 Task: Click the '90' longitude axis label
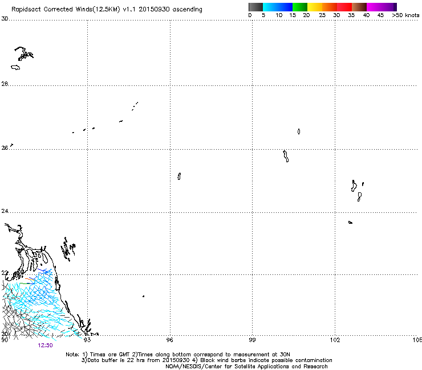[x=5, y=340]
